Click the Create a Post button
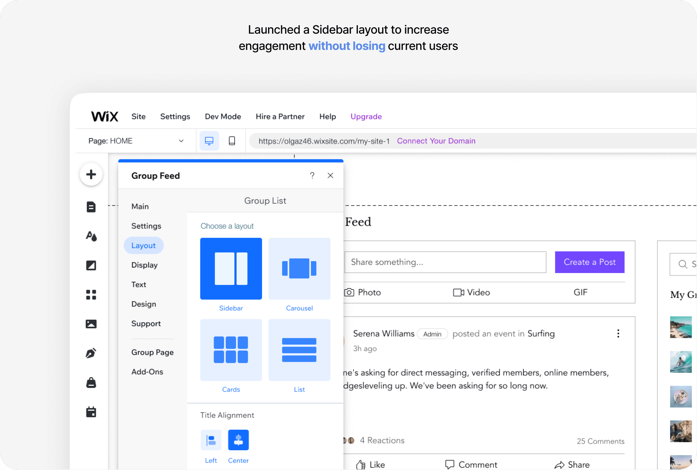The height and width of the screenshot is (470, 697). tap(589, 262)
